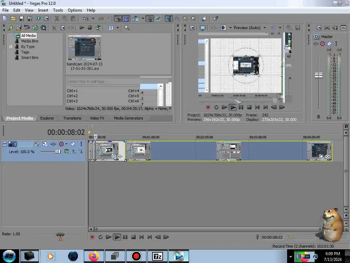The image size is (350, 263).
Task: Switch to the Media Generators tab
Action: coord(129,118)
